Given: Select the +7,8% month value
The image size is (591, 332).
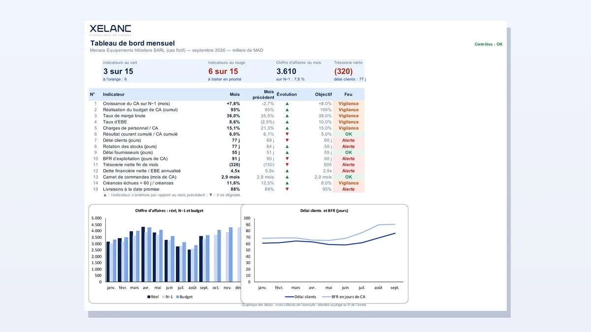Looking at the screenshot, I should (233, 104).
